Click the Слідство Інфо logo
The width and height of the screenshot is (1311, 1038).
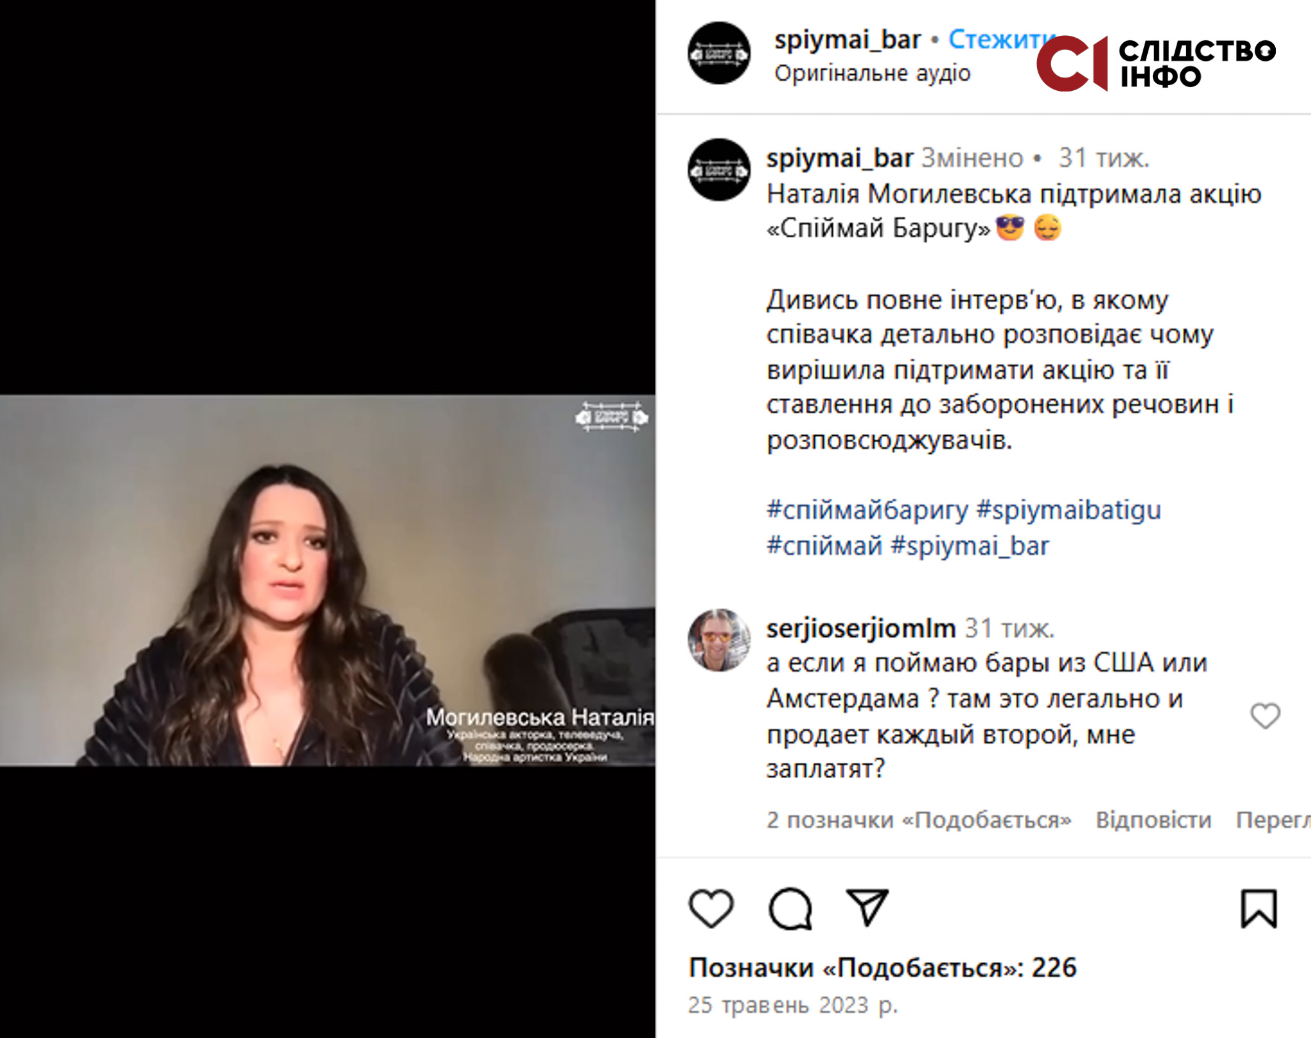point(1156,63)
